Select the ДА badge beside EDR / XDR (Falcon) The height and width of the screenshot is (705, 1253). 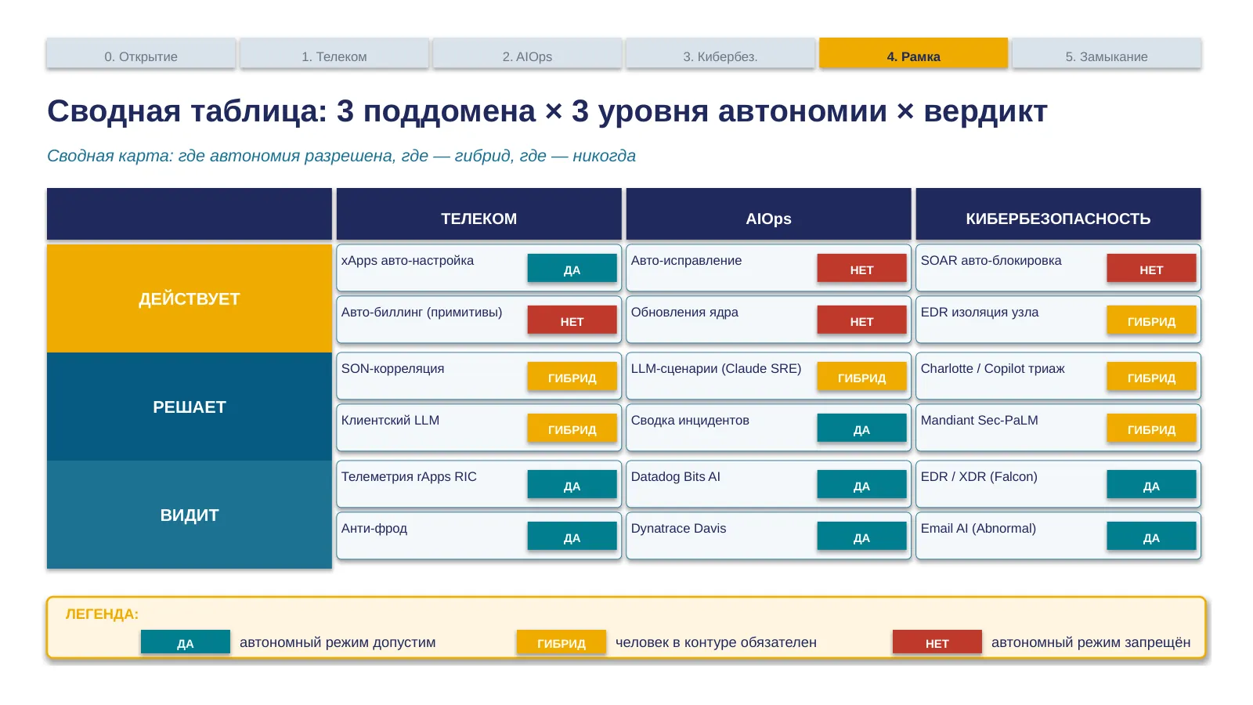[1152, 485]
